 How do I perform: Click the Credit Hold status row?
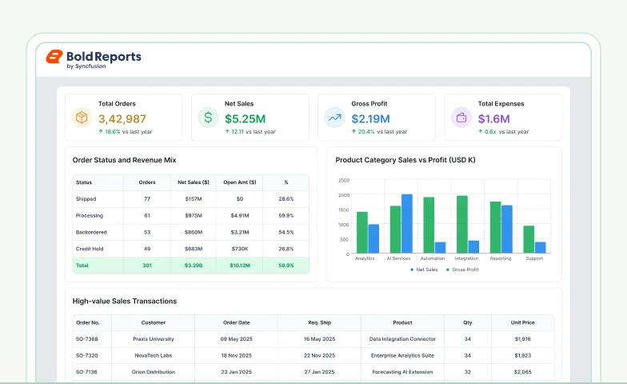[x=190, y=249]
